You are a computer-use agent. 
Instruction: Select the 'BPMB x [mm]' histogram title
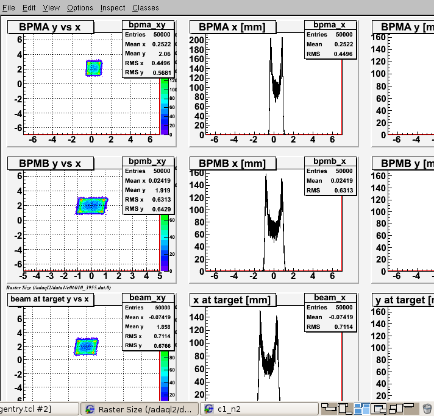(x=232, y=163)
